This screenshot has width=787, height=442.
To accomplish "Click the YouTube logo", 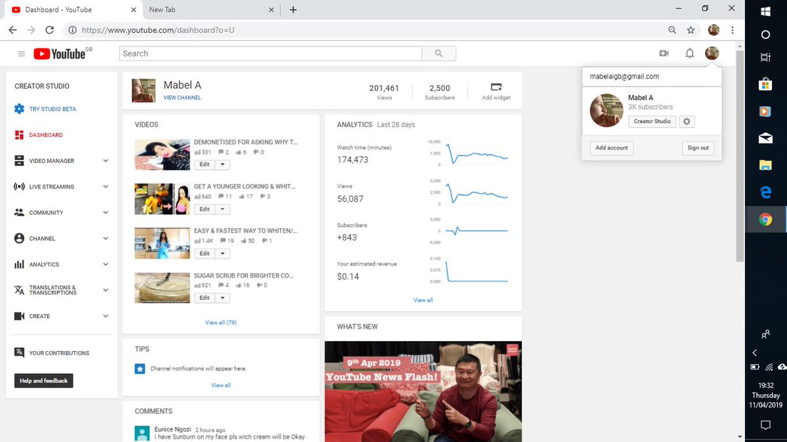I will pos(60,54).
